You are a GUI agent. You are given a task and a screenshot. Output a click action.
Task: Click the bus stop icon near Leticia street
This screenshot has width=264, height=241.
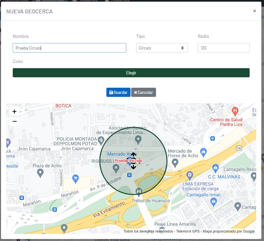click(x=212, y=138)
